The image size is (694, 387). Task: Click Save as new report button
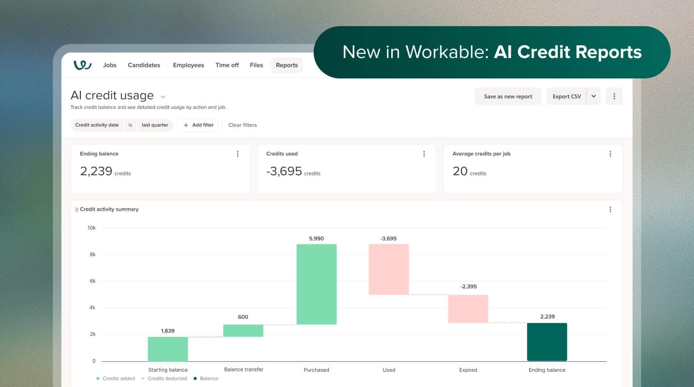508,96
